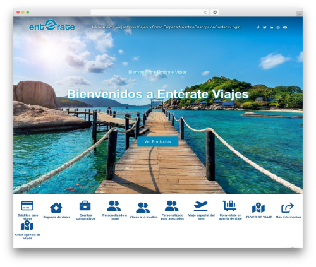Click the Viaje especial del mes airplane icon
316x267 pixels.
[x=201, y=206]
